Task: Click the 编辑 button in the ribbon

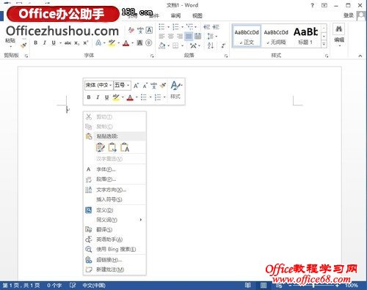Action: (x=339, y=35)
